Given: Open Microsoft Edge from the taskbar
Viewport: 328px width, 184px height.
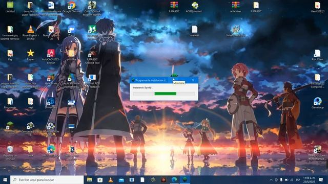Looking at the screenshot, I should click(x=174, y=179).
